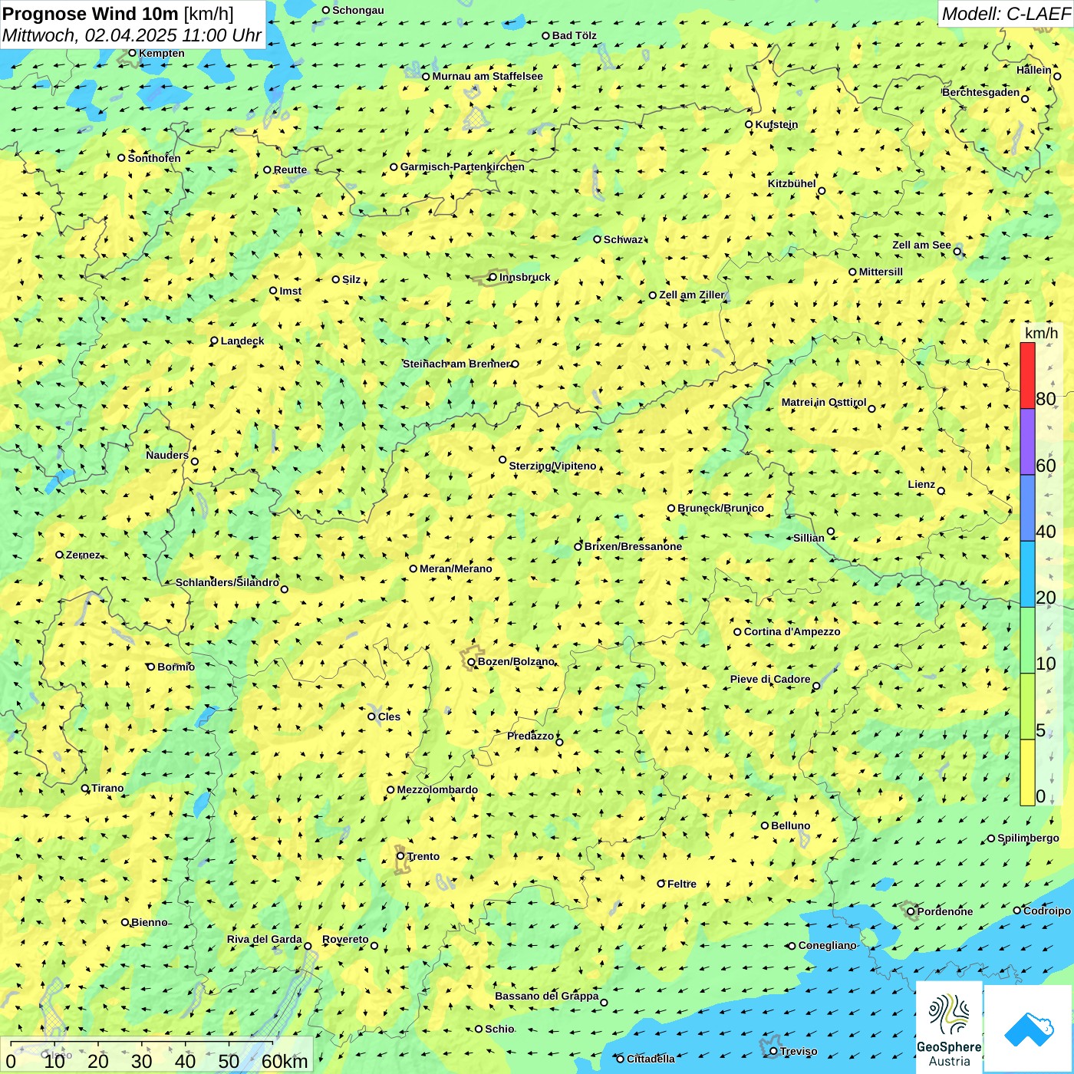This screenshot has height=1074, width=1074.
Task: Click the Innsbruck city marker
Action: coord(493,277)
